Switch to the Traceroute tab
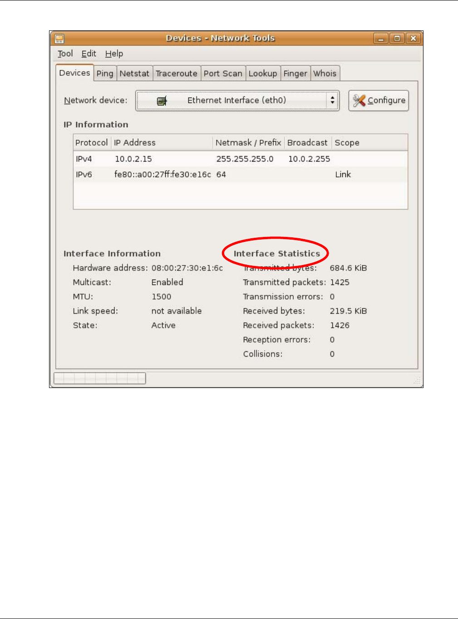 pos(177,74)
